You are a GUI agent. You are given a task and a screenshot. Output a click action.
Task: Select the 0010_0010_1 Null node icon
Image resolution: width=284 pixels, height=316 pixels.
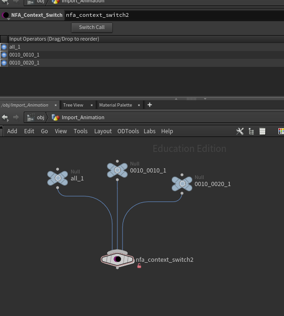click(117, 170)
